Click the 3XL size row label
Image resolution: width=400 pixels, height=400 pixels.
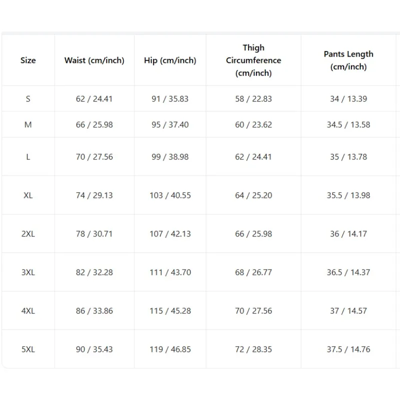point(28,272)
